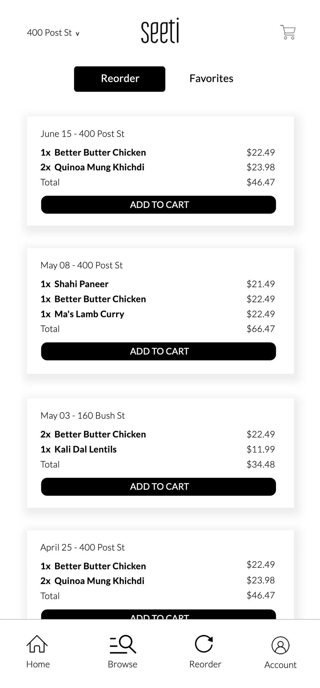Tap the Reorder circular arrow icon
Screen dimensions: 320x688
tap(204, 644)
